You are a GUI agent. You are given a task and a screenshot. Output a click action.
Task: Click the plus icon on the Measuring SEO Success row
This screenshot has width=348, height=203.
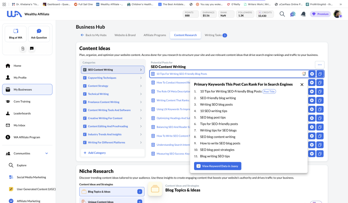[312, 154]
